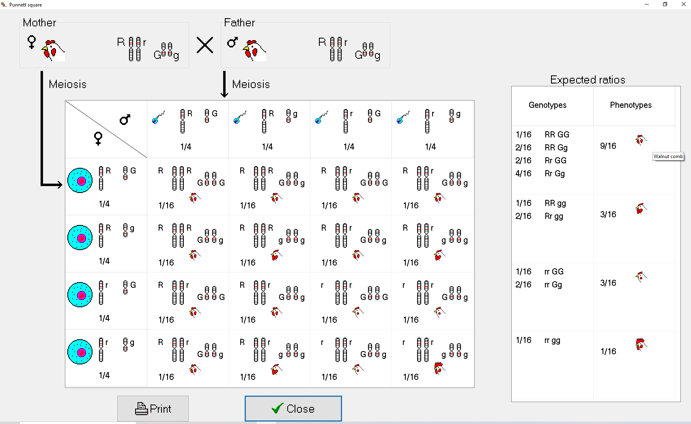Click the phenotype chicken icon in the RR gg row
The height and width of the screenshot is (424, 691).
click(641, 208)
